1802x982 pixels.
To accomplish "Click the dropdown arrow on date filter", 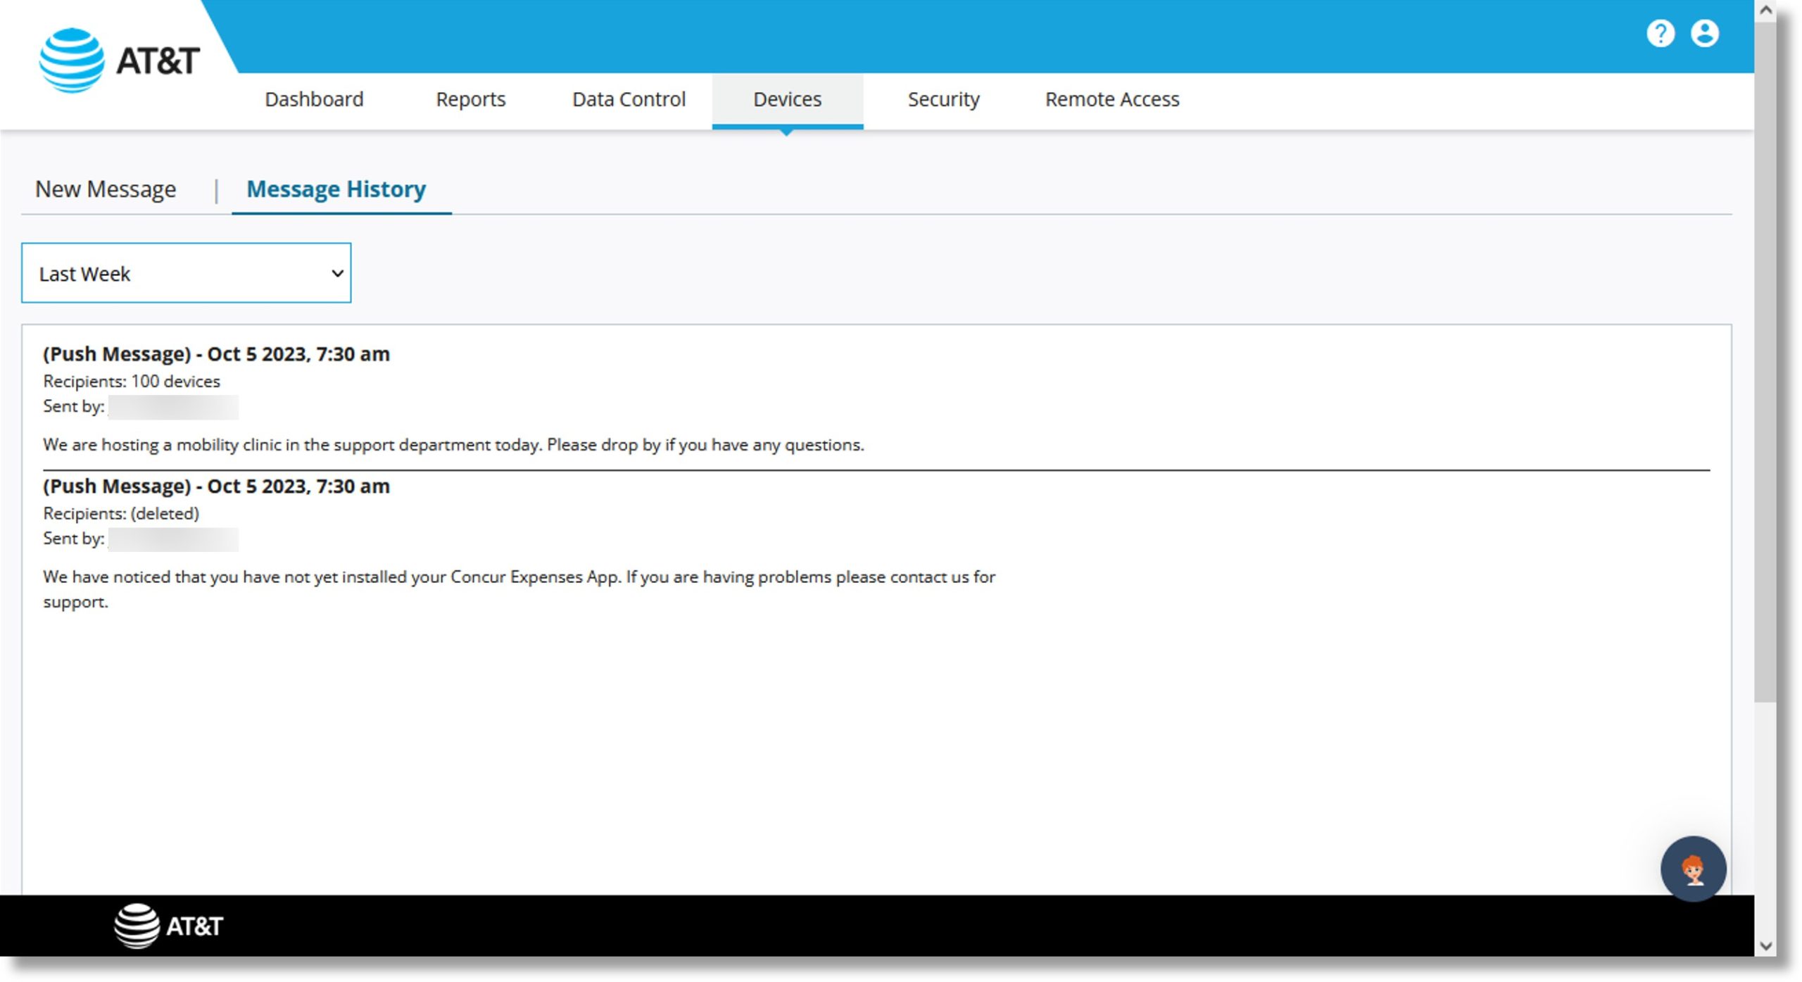I will point(334,272).
